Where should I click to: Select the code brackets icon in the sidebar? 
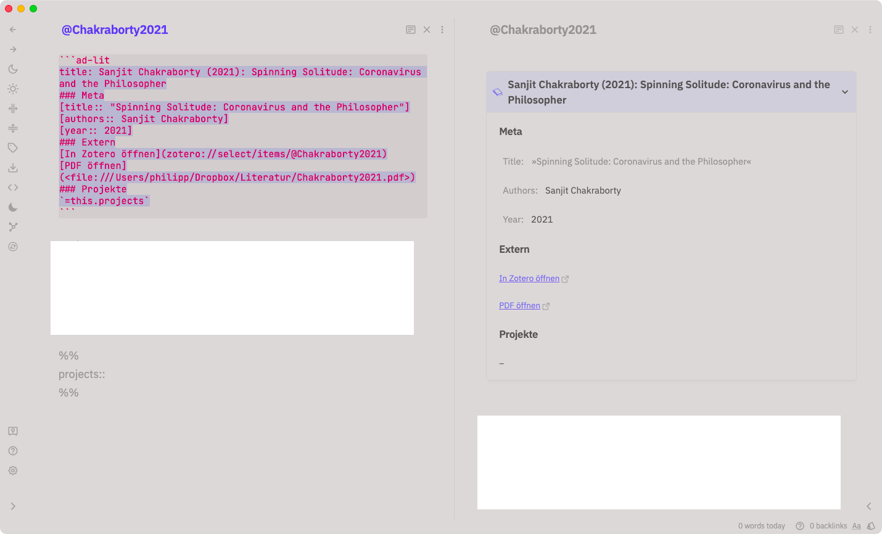(12, 187)
